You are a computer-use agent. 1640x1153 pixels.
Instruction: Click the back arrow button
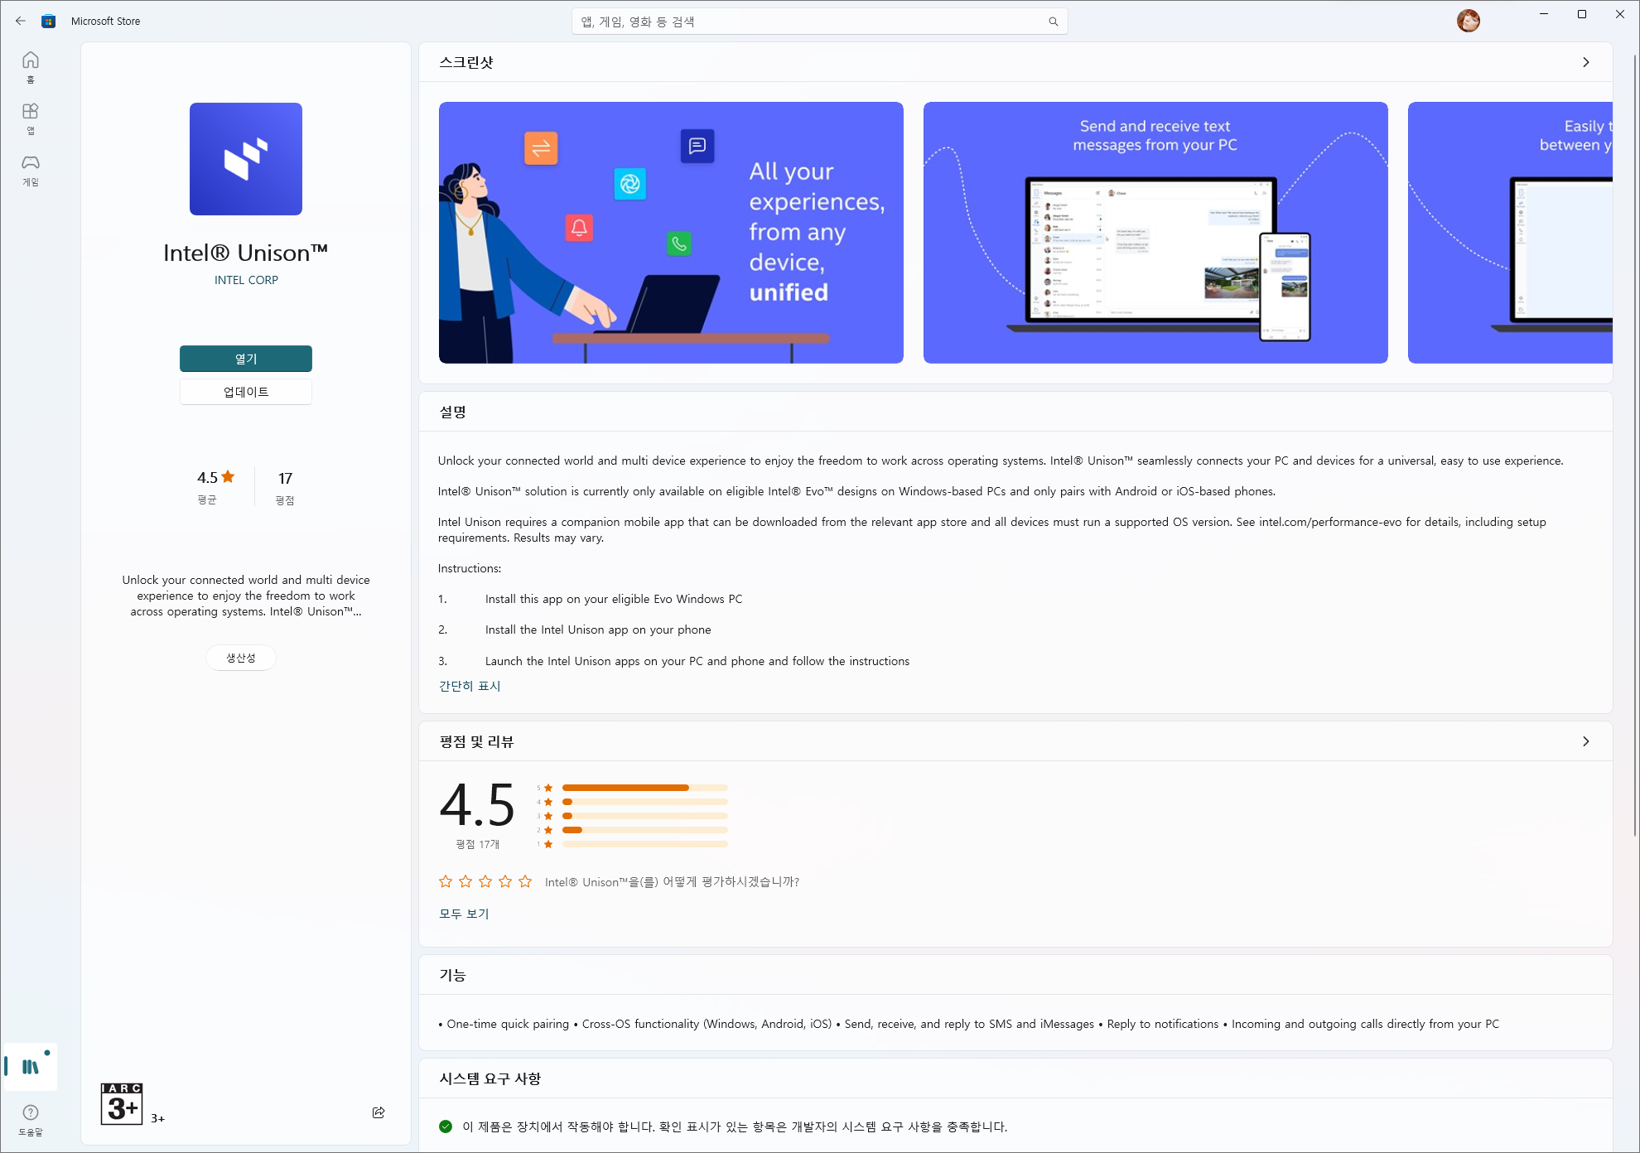(21, 21)
